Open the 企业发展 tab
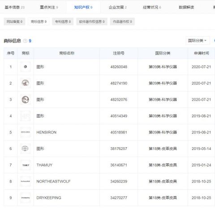 (x=118, y=7)
